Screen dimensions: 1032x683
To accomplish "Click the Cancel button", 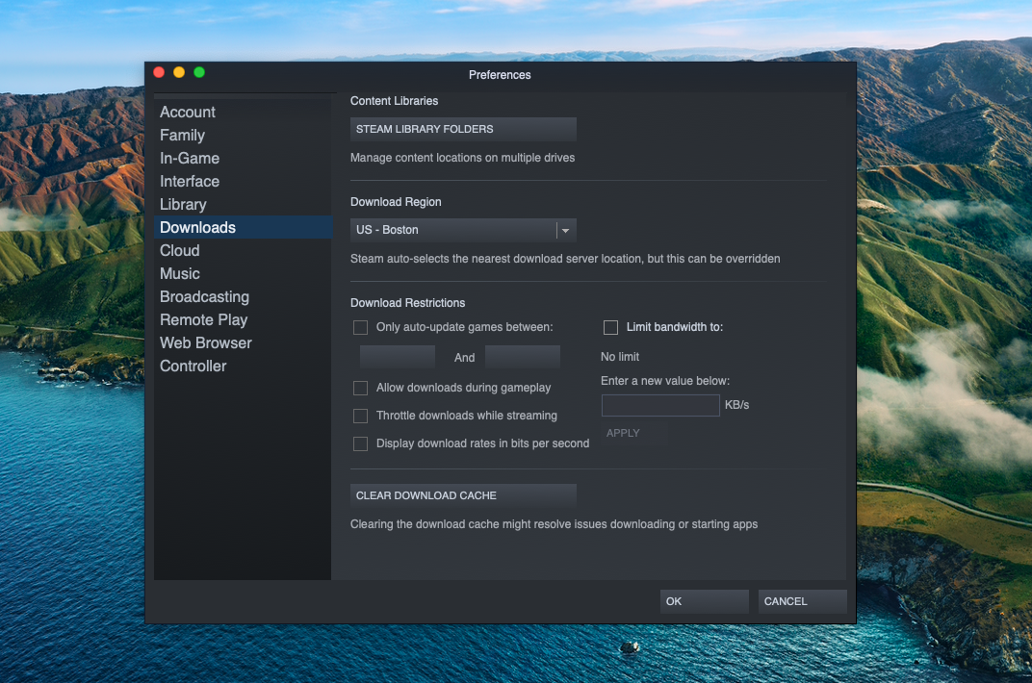I will tap(802, 601).
